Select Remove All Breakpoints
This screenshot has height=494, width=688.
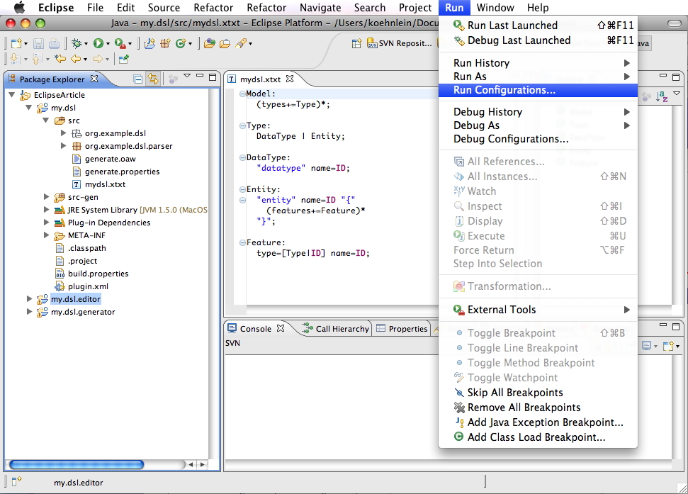[538, 408]
